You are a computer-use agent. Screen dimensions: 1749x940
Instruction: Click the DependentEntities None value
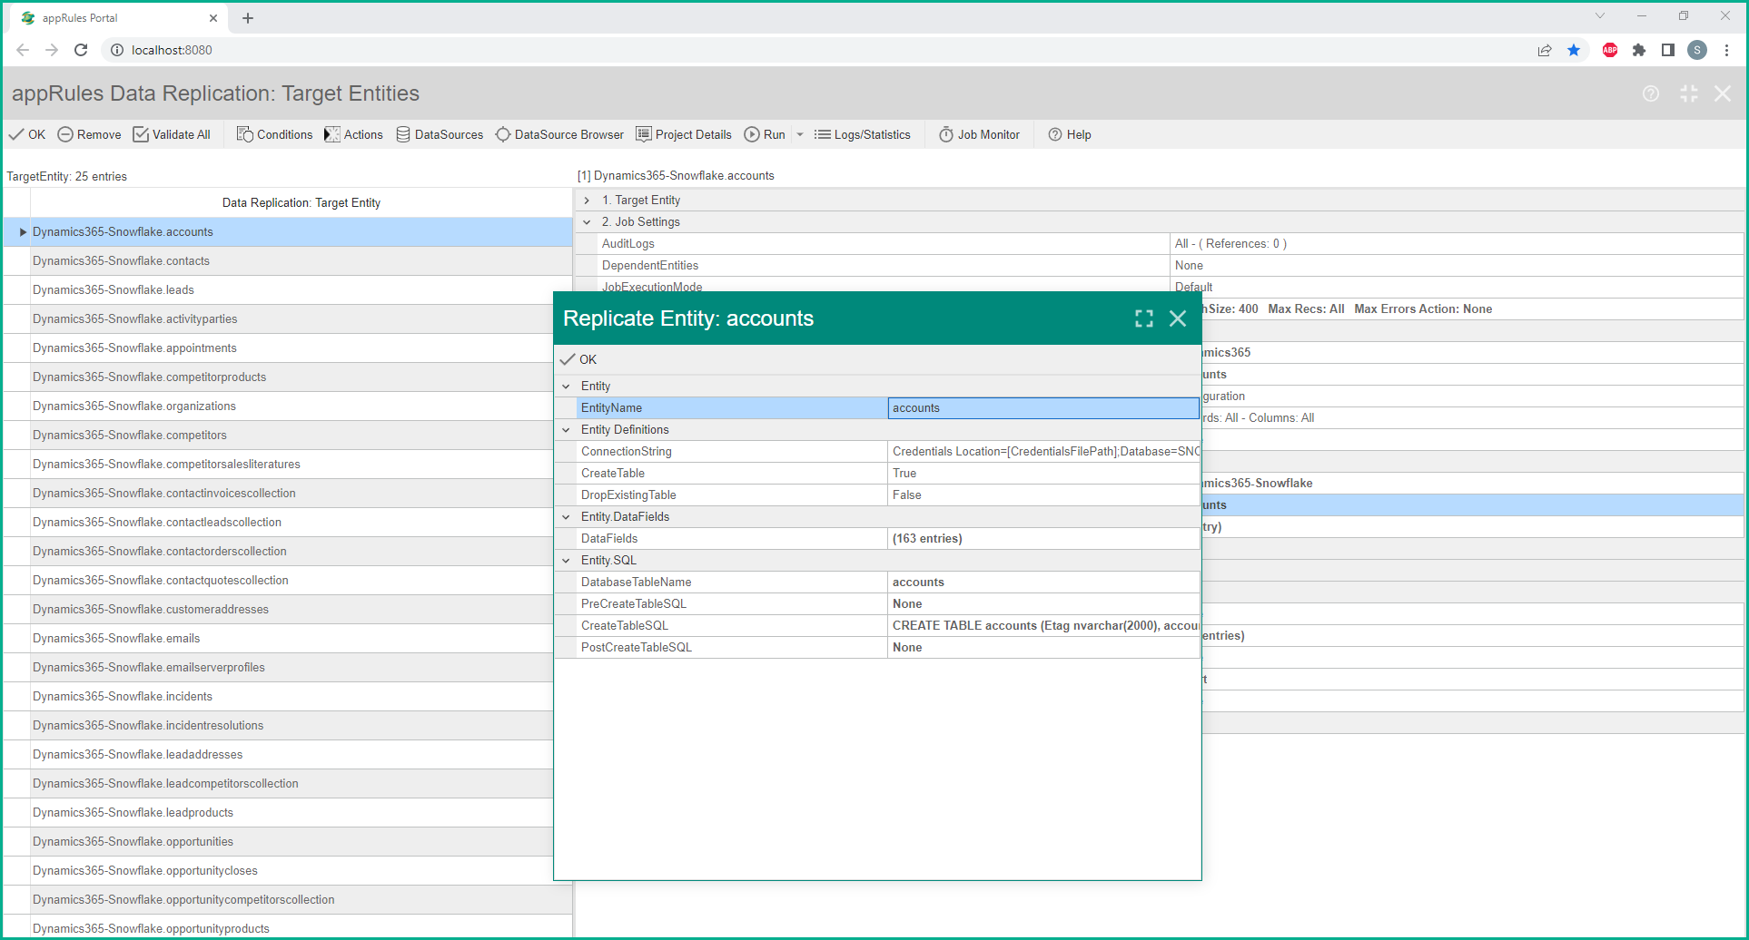[x=1457, y=265]
